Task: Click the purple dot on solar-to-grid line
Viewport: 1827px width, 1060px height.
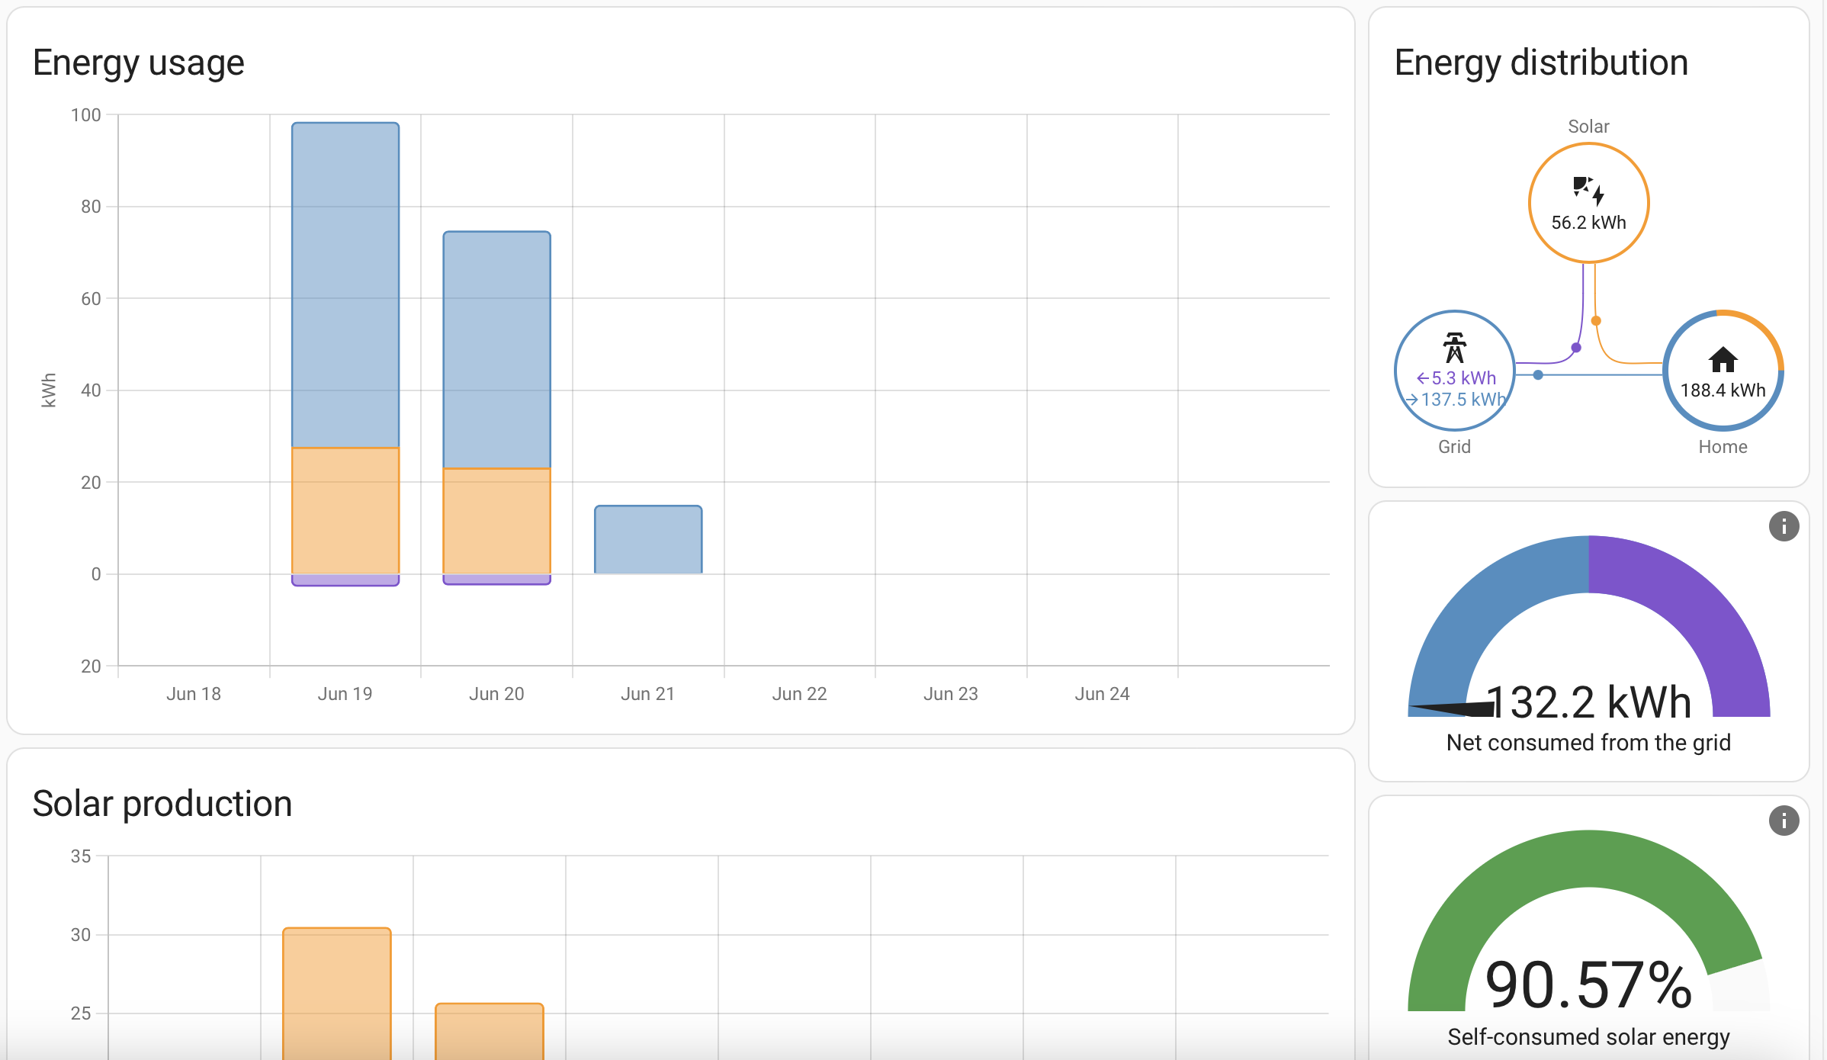Action: click(x=1576, y=348)
